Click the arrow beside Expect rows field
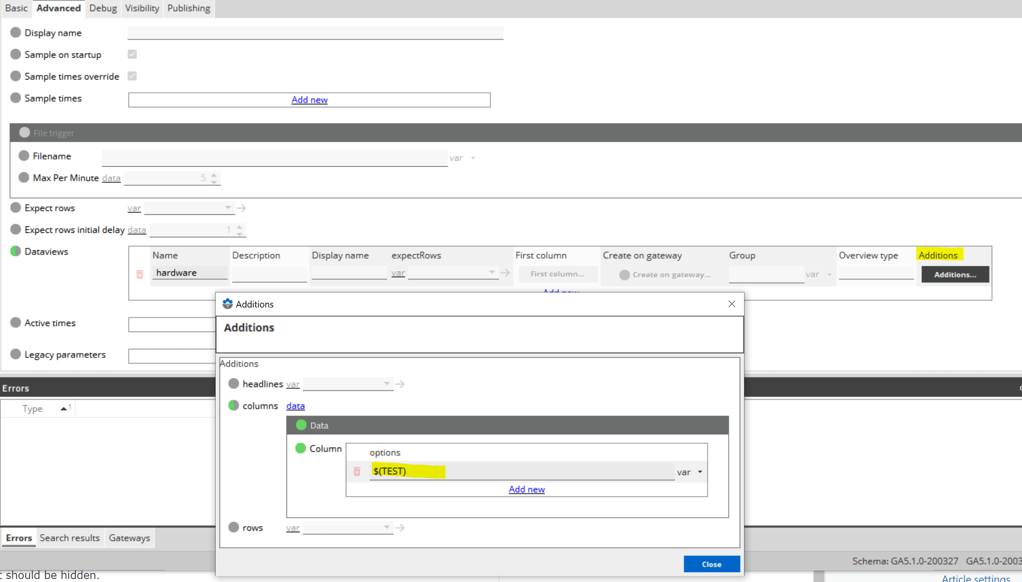The image size is (1022, 582). pos(241,208)
